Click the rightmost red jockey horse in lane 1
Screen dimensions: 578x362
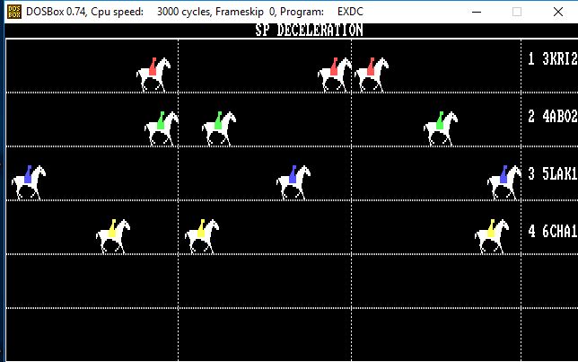click(372, 75)
